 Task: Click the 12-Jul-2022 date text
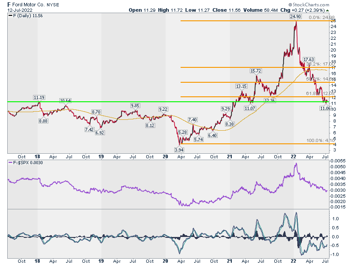(20, 10)
